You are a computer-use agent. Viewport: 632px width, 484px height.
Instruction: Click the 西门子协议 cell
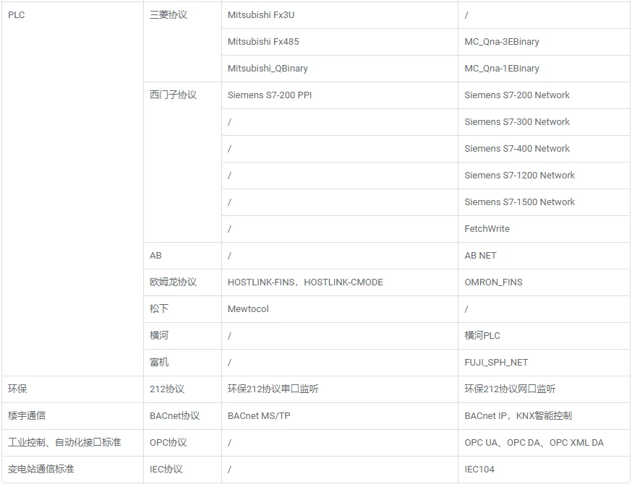coord(183,163)
